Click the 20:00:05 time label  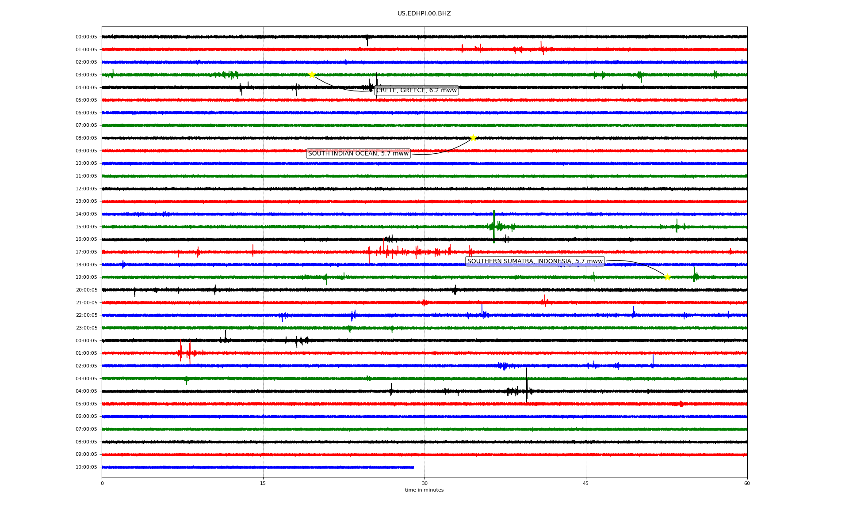point(86,290)
